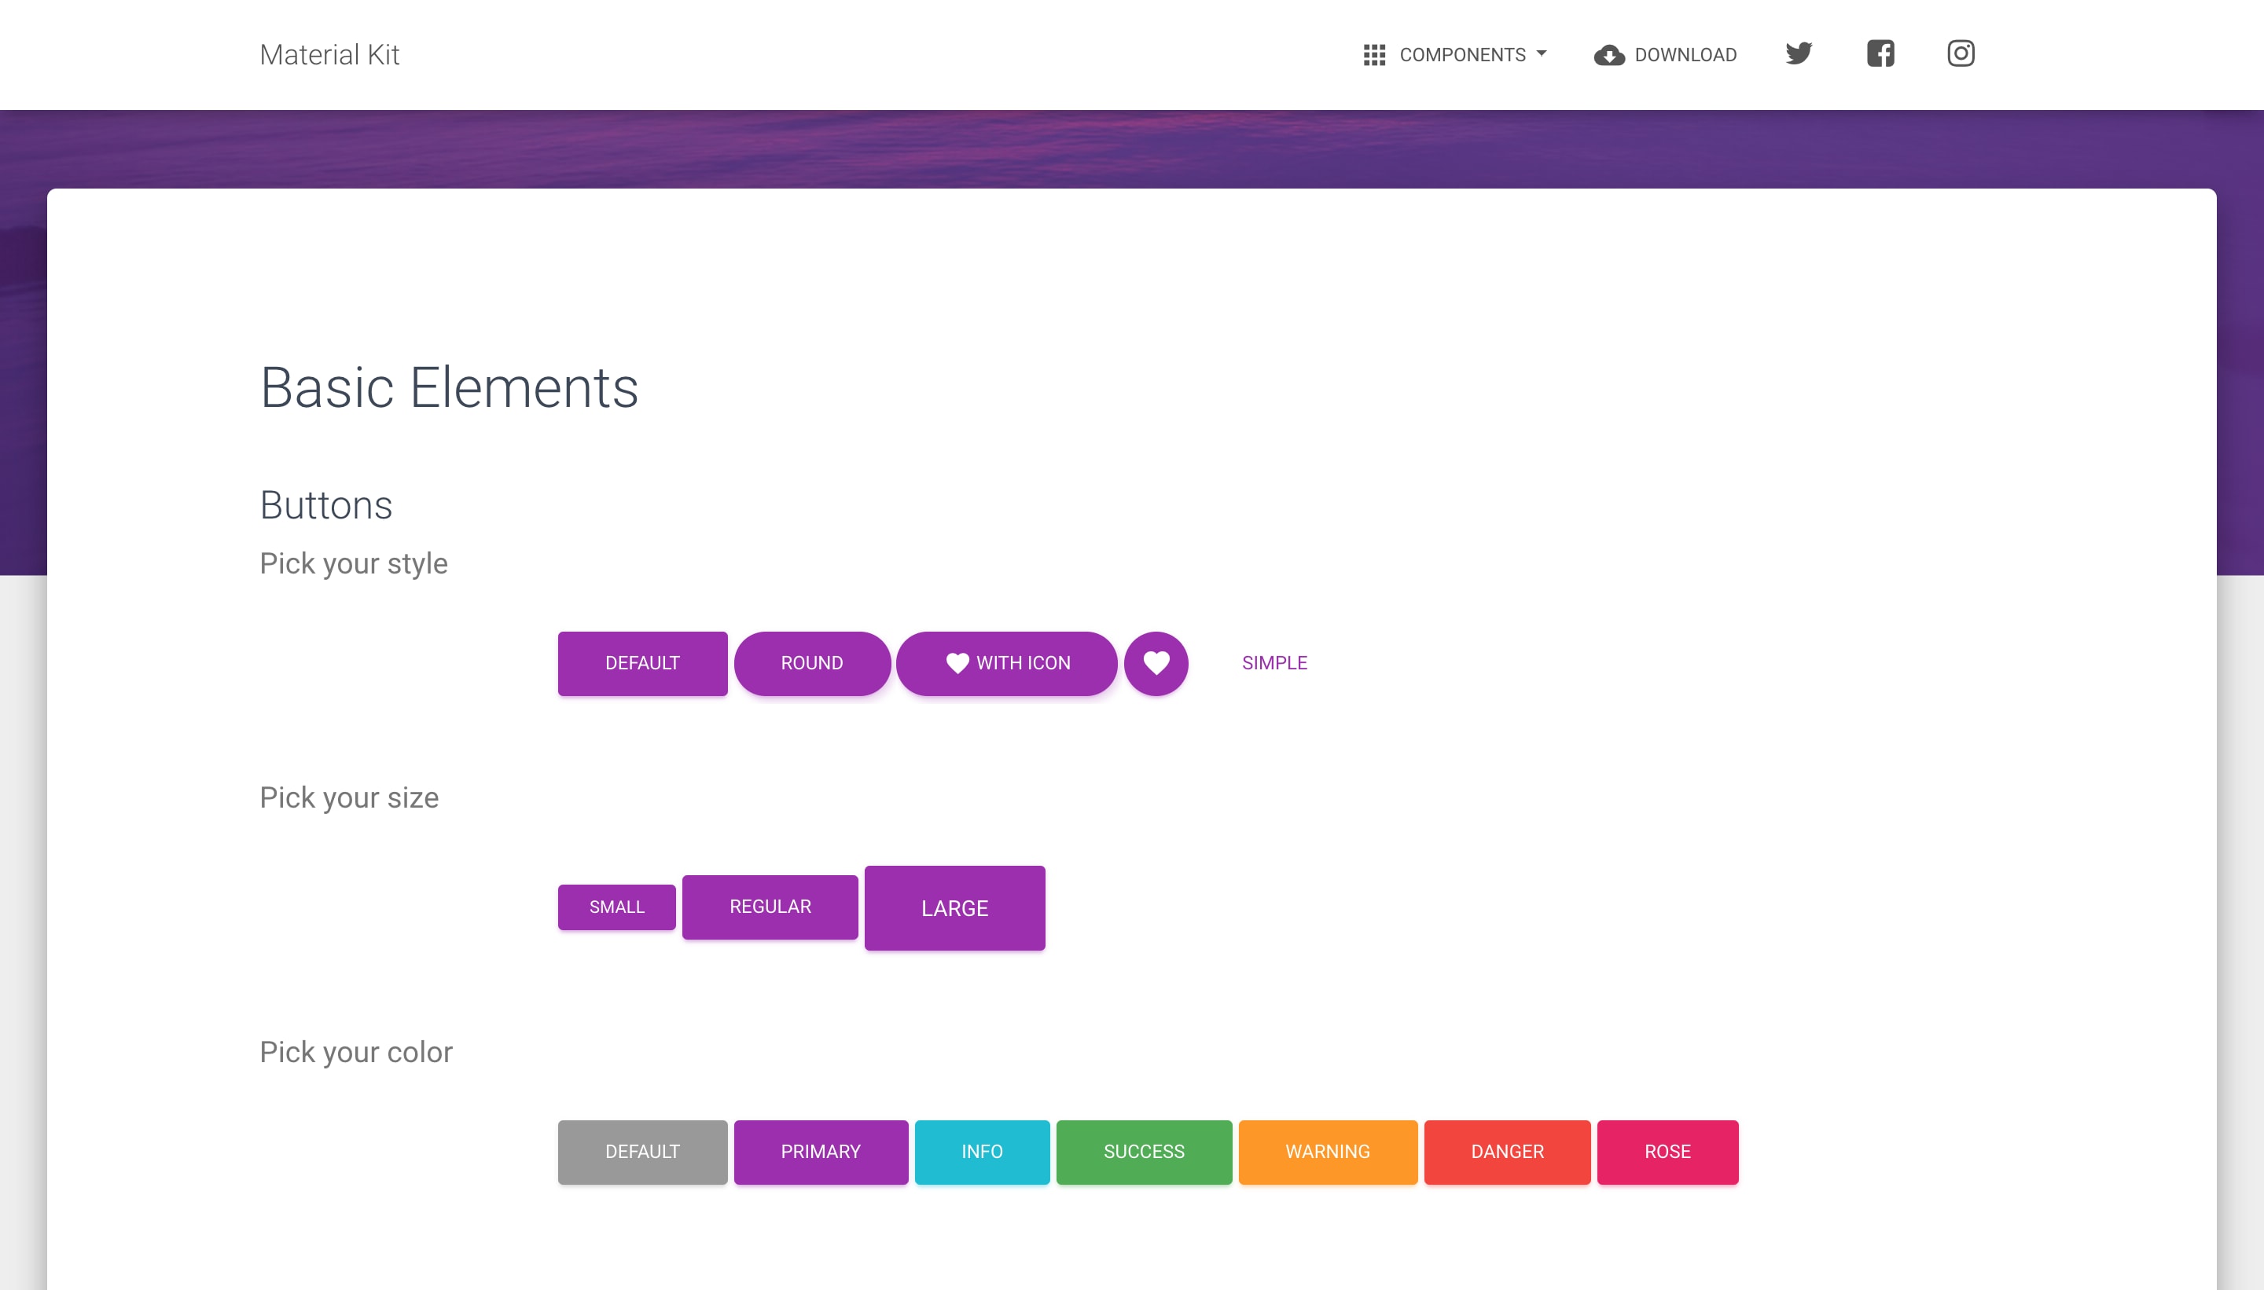The height and width of the screenshot is (1290, 2264).
Task: Click the Regular size button
Action: point(770,907)
